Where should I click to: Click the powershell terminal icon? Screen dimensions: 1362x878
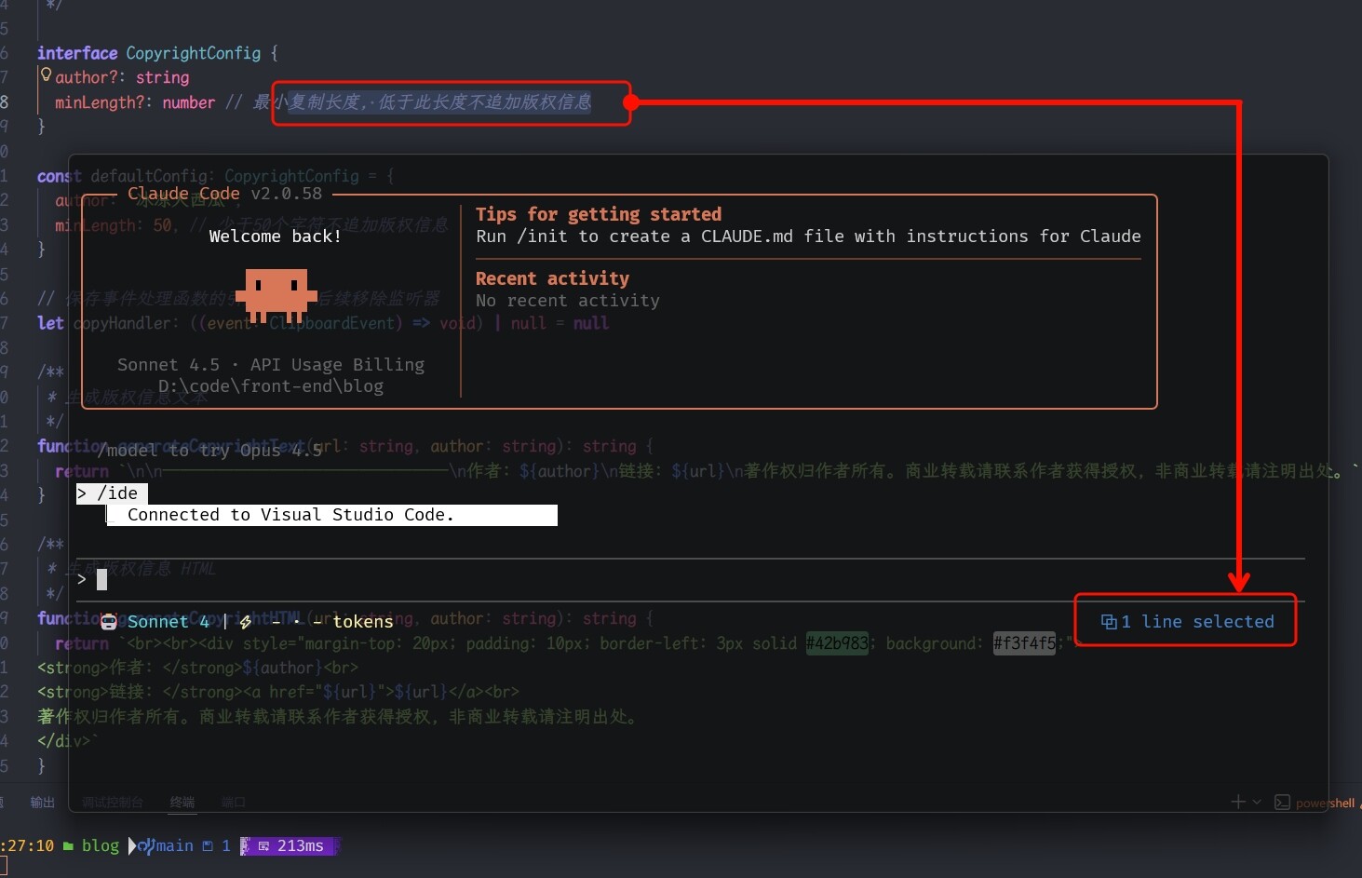tap(1282, 803)
